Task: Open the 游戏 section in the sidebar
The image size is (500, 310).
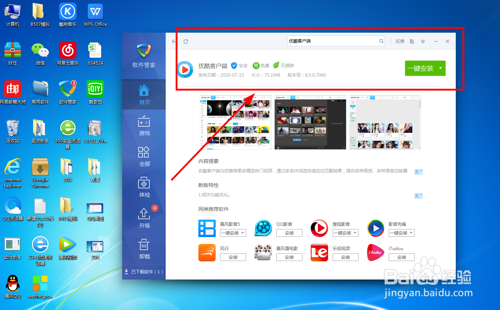Action: click(144, 125)
